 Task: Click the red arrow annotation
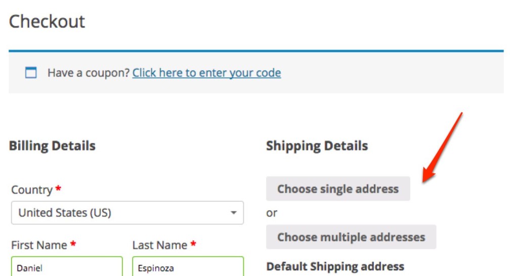coord(442,148)
